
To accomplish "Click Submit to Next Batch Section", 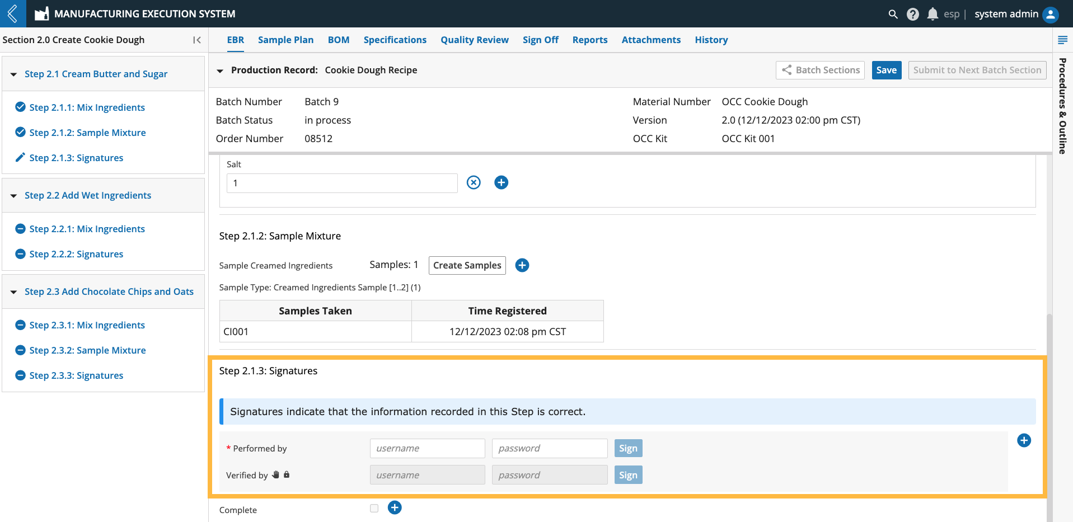I will (x=977, y=70).
